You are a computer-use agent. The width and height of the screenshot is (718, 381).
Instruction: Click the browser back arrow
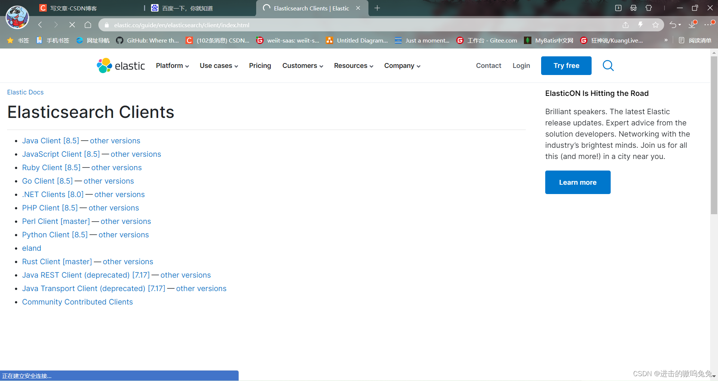40,25
